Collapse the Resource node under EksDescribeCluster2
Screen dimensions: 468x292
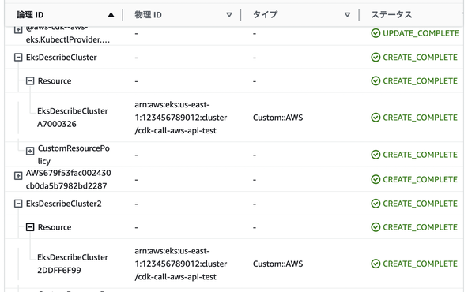tap(30, 227)
